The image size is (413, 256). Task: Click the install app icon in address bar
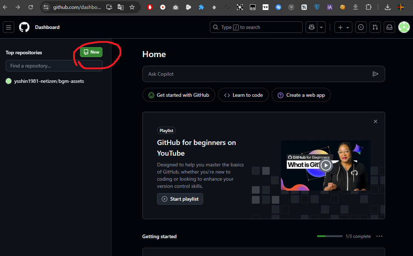109,7
